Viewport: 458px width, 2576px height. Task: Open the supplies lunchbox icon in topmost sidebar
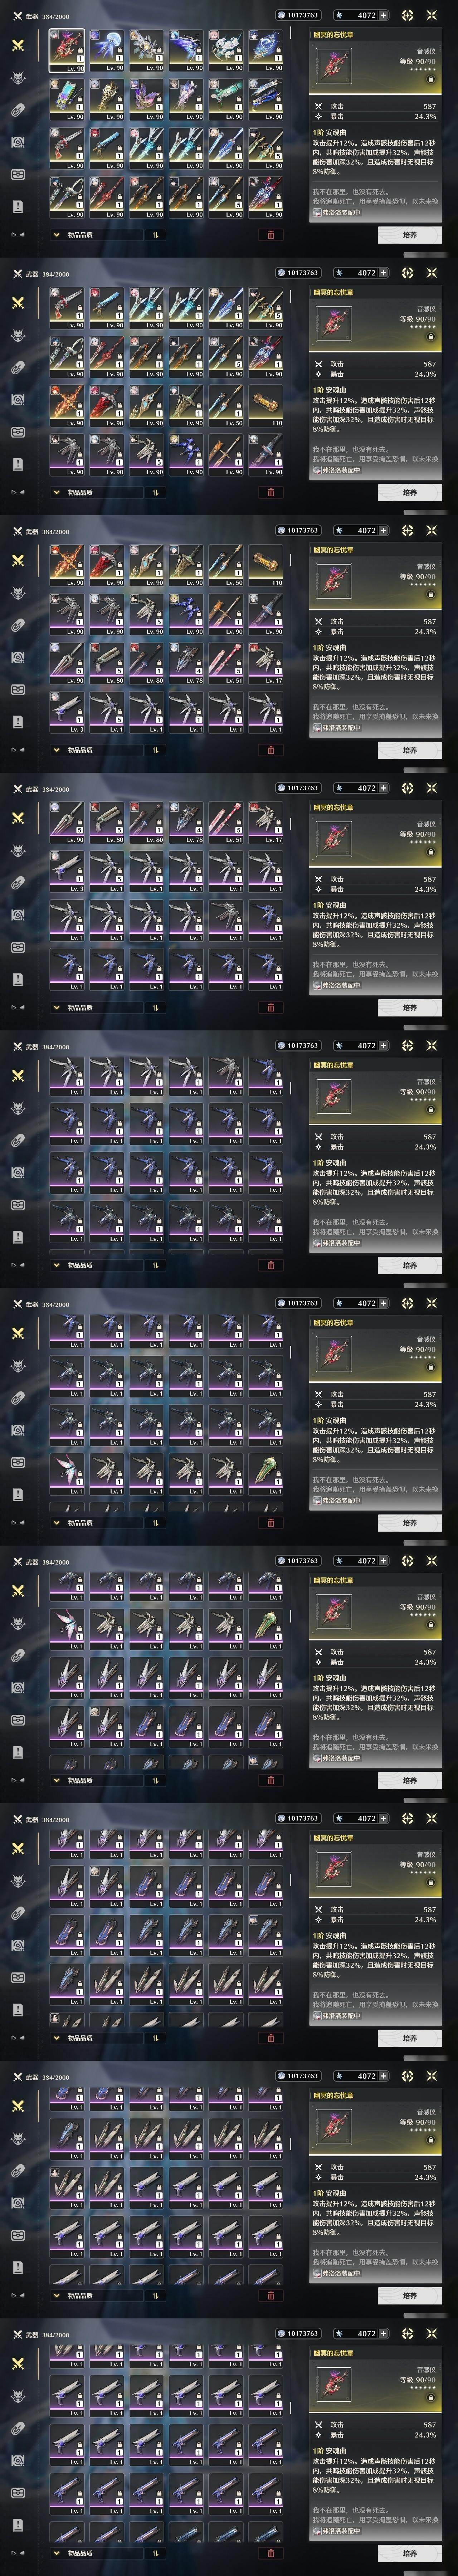coord(18,174)
